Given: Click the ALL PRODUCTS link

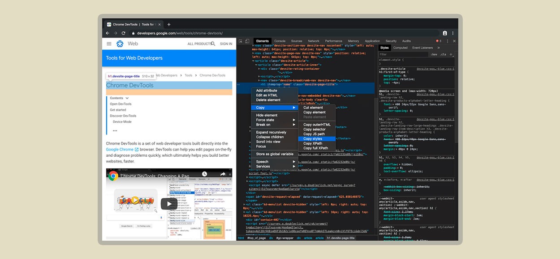Looking at the screenshot, I should (x=200, y=44).
